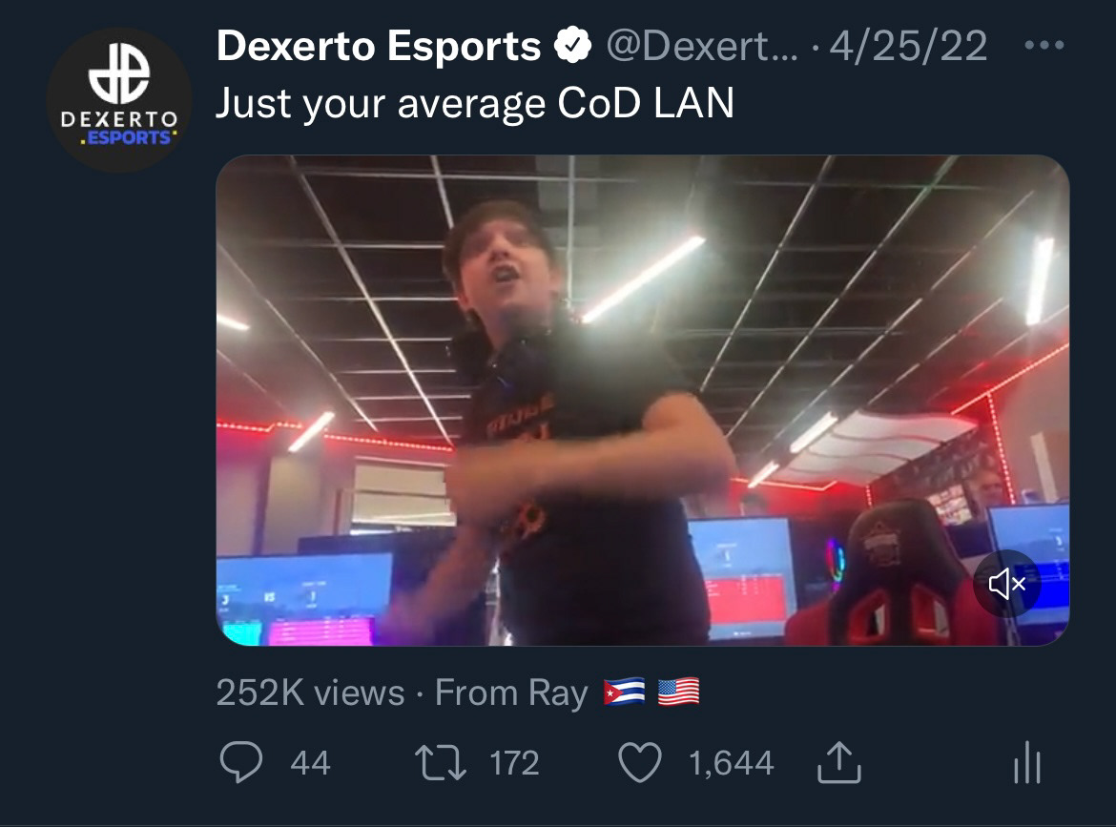Retweet using the retweet arrows icon
The width and height of the screenshot is (1116, 827).
pos(441,762)
